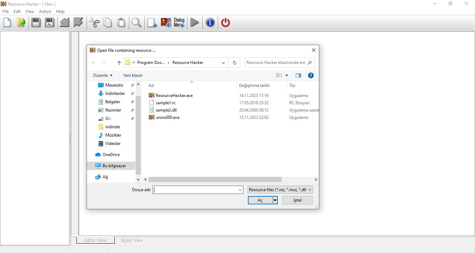475x253 pixels.
Task: Click the Add new resource icon
Action: (x=152, y=23)
